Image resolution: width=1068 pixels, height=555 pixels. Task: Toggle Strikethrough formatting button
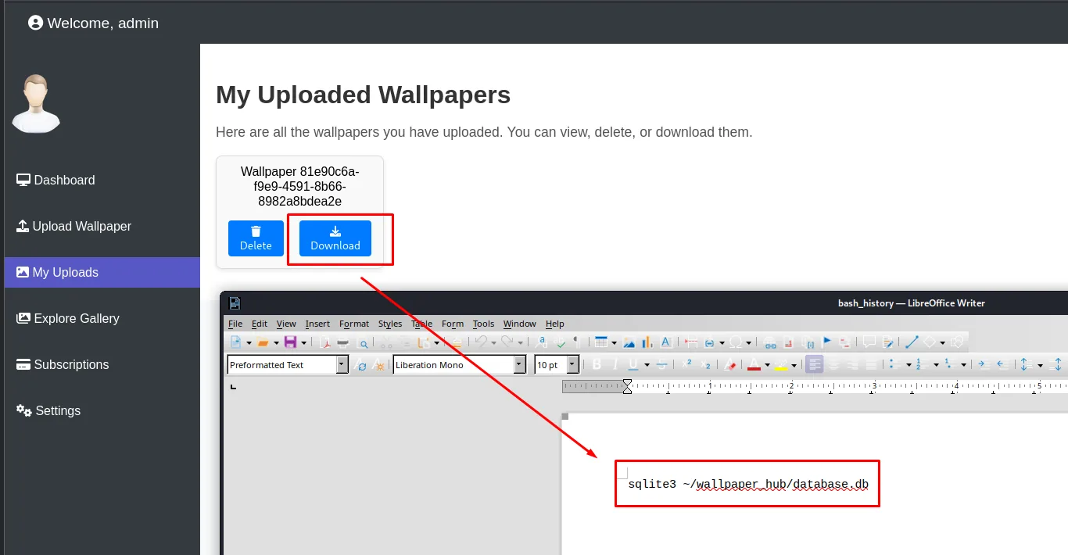point(662,365)
